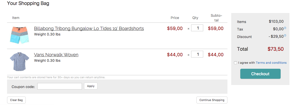The height and width of the screenshot is (105, 295).
Task: Click the Item column header
Action: click(16, 18)
